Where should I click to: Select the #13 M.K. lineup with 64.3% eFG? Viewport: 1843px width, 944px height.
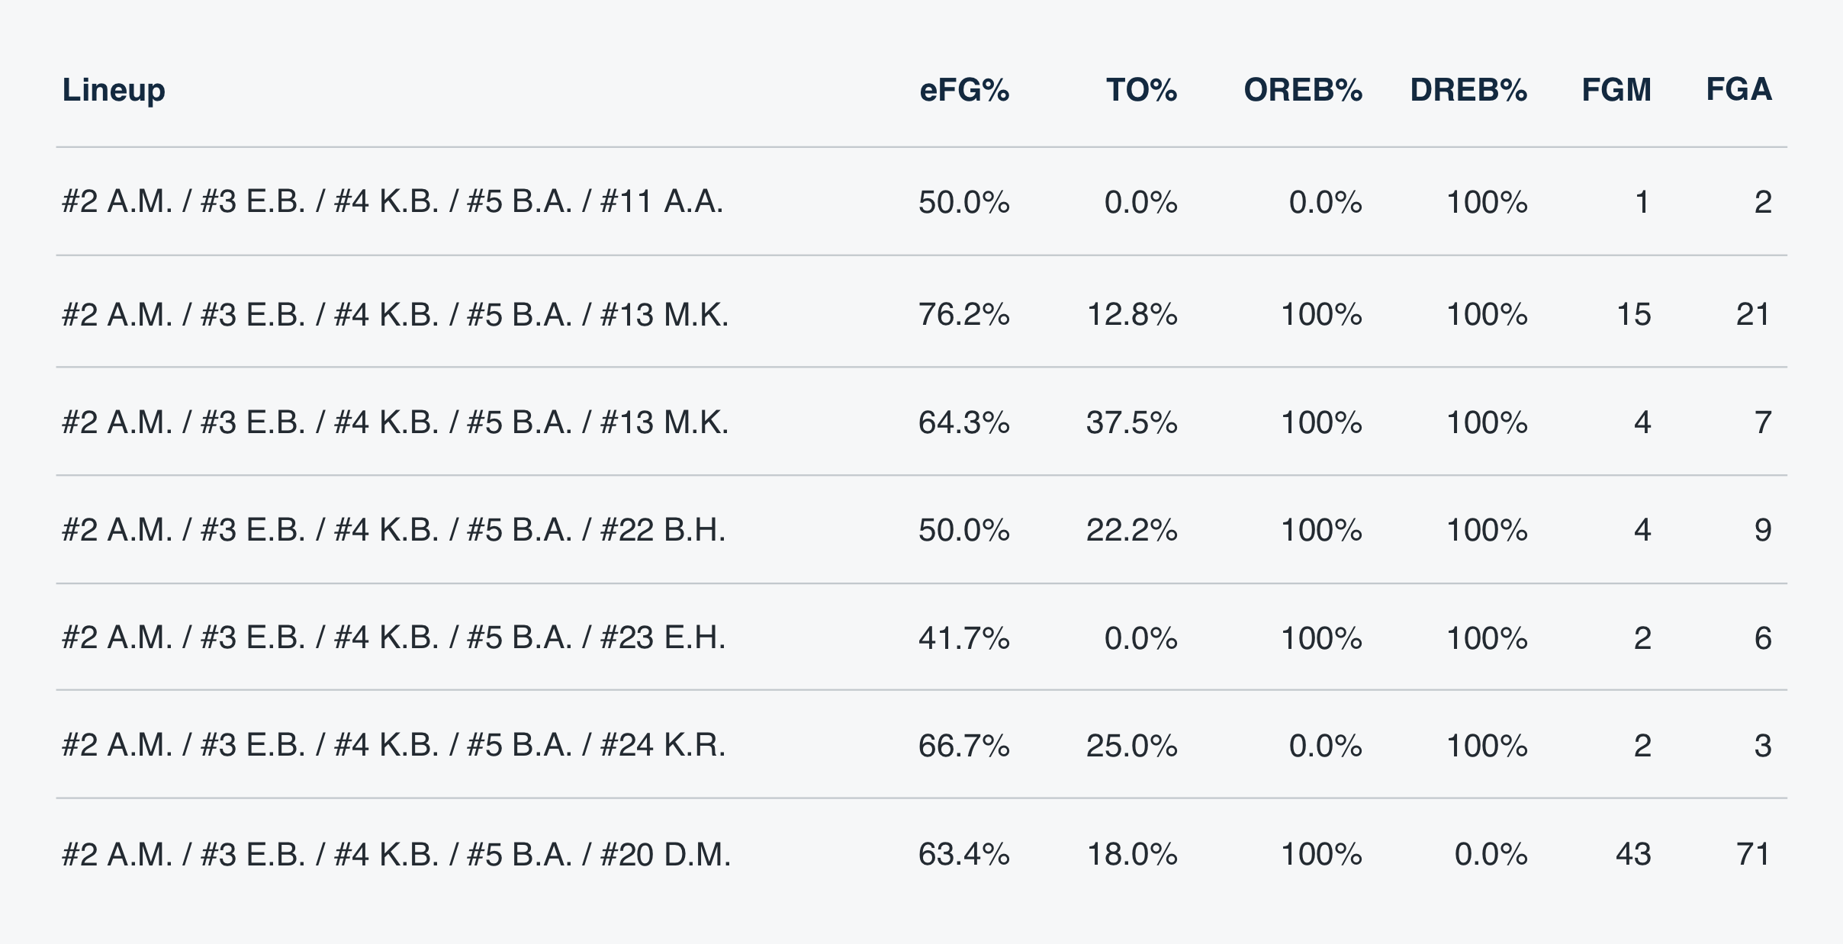(394, 422)
